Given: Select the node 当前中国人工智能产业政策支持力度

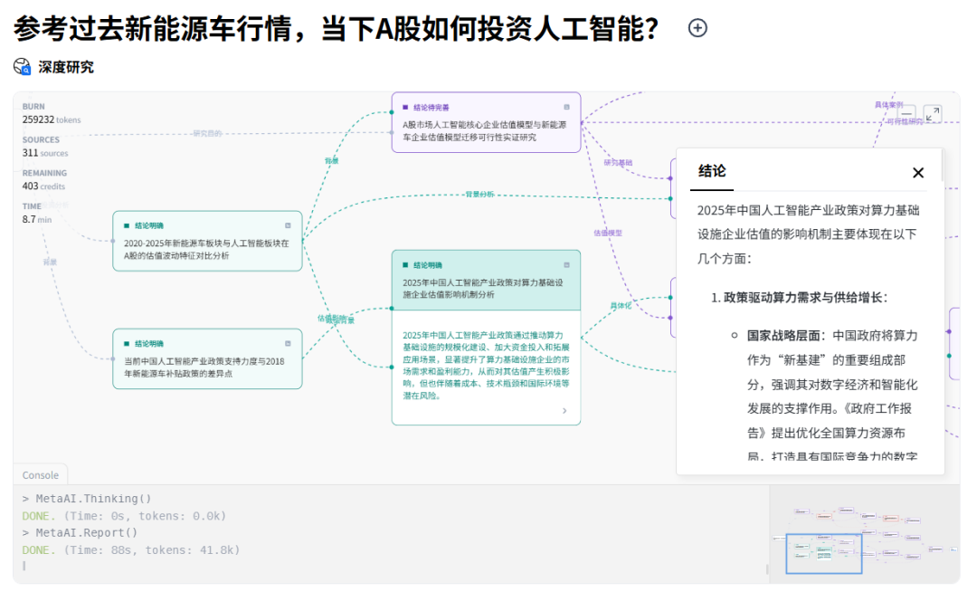Looking at the screenshot, I should (207, 359).
